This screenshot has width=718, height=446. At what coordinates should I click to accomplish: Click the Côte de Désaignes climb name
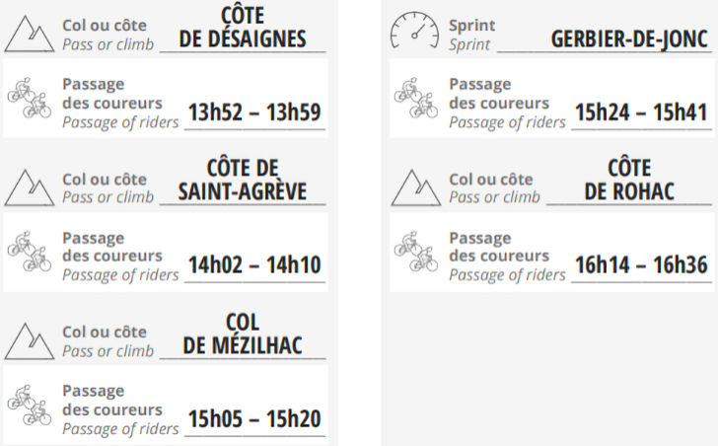pyautogui.click(x=244, y=28)
